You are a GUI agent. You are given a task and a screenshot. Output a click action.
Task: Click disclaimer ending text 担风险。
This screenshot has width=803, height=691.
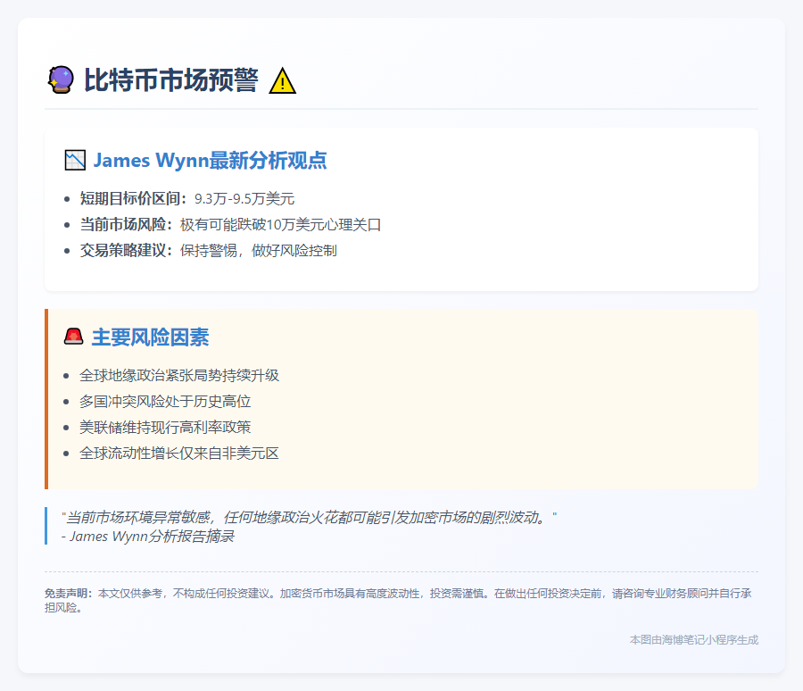pyautogui.click(x=63, y=608)
